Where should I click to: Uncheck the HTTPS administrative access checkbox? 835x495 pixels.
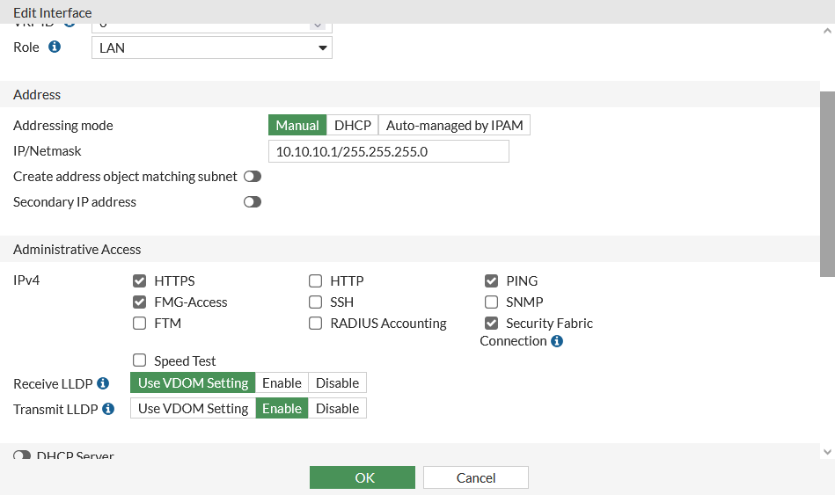(x=139, y=281)
